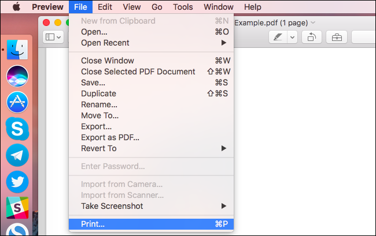Viewport: 376px width, 236px height.
Task: Open the Tools menu in menu bar
Action: 183,7
